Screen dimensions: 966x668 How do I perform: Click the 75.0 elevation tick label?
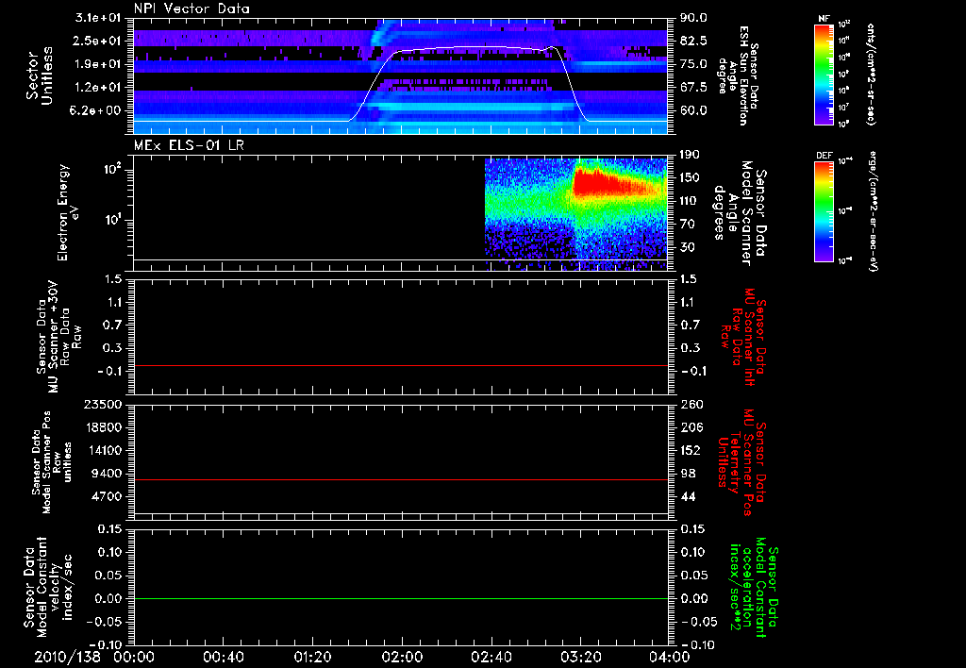[693, 64]
